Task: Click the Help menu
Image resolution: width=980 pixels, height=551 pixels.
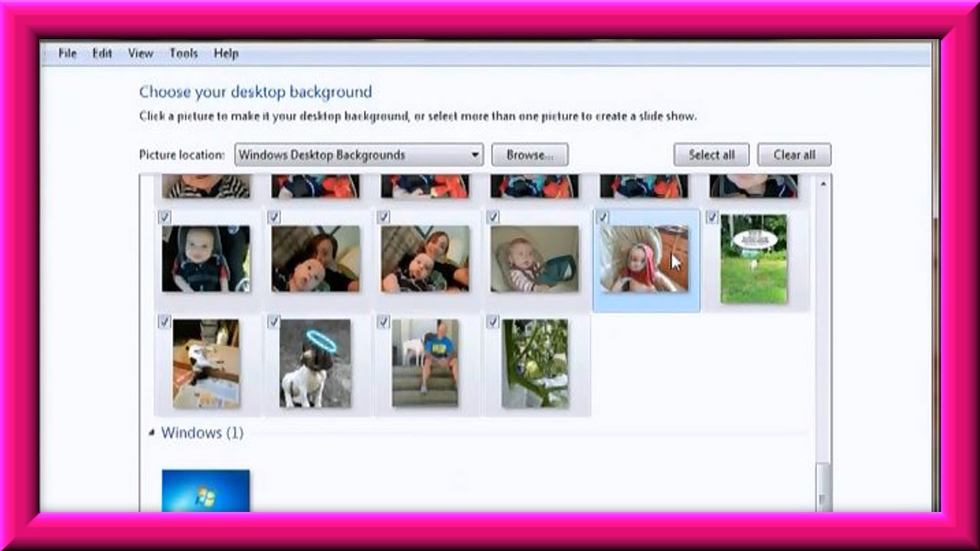Action: click(226, 54)
